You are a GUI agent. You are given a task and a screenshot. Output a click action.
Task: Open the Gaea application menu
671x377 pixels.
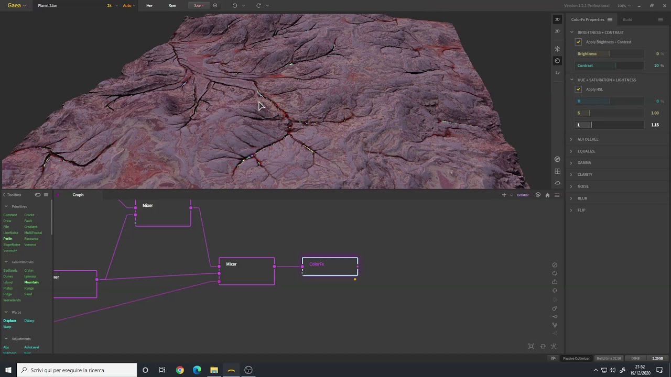(x=16, y=5)
